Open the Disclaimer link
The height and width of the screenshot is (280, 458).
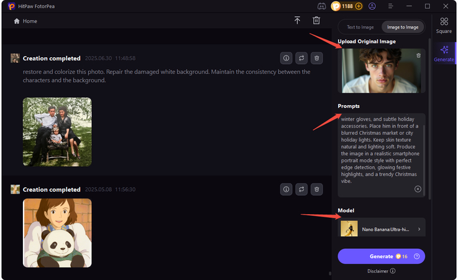pyautogui.click(x=380, y=271)
